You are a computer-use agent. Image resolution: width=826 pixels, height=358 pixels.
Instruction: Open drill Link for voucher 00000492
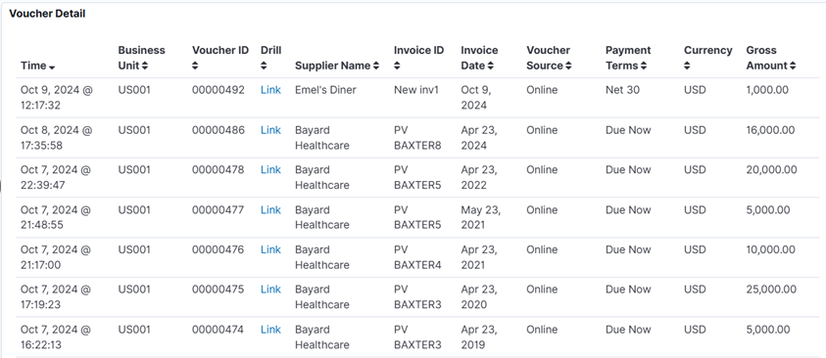[270, 90]
